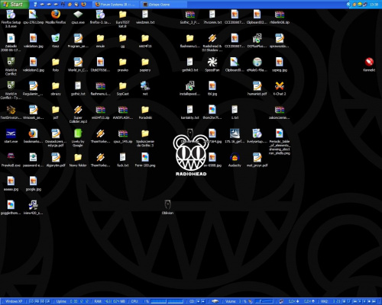The width and height of the screenshot is (382, 305).
Task: Open the Kosz recycle bin
Action: pyautogui.click(x=56, y=41)
